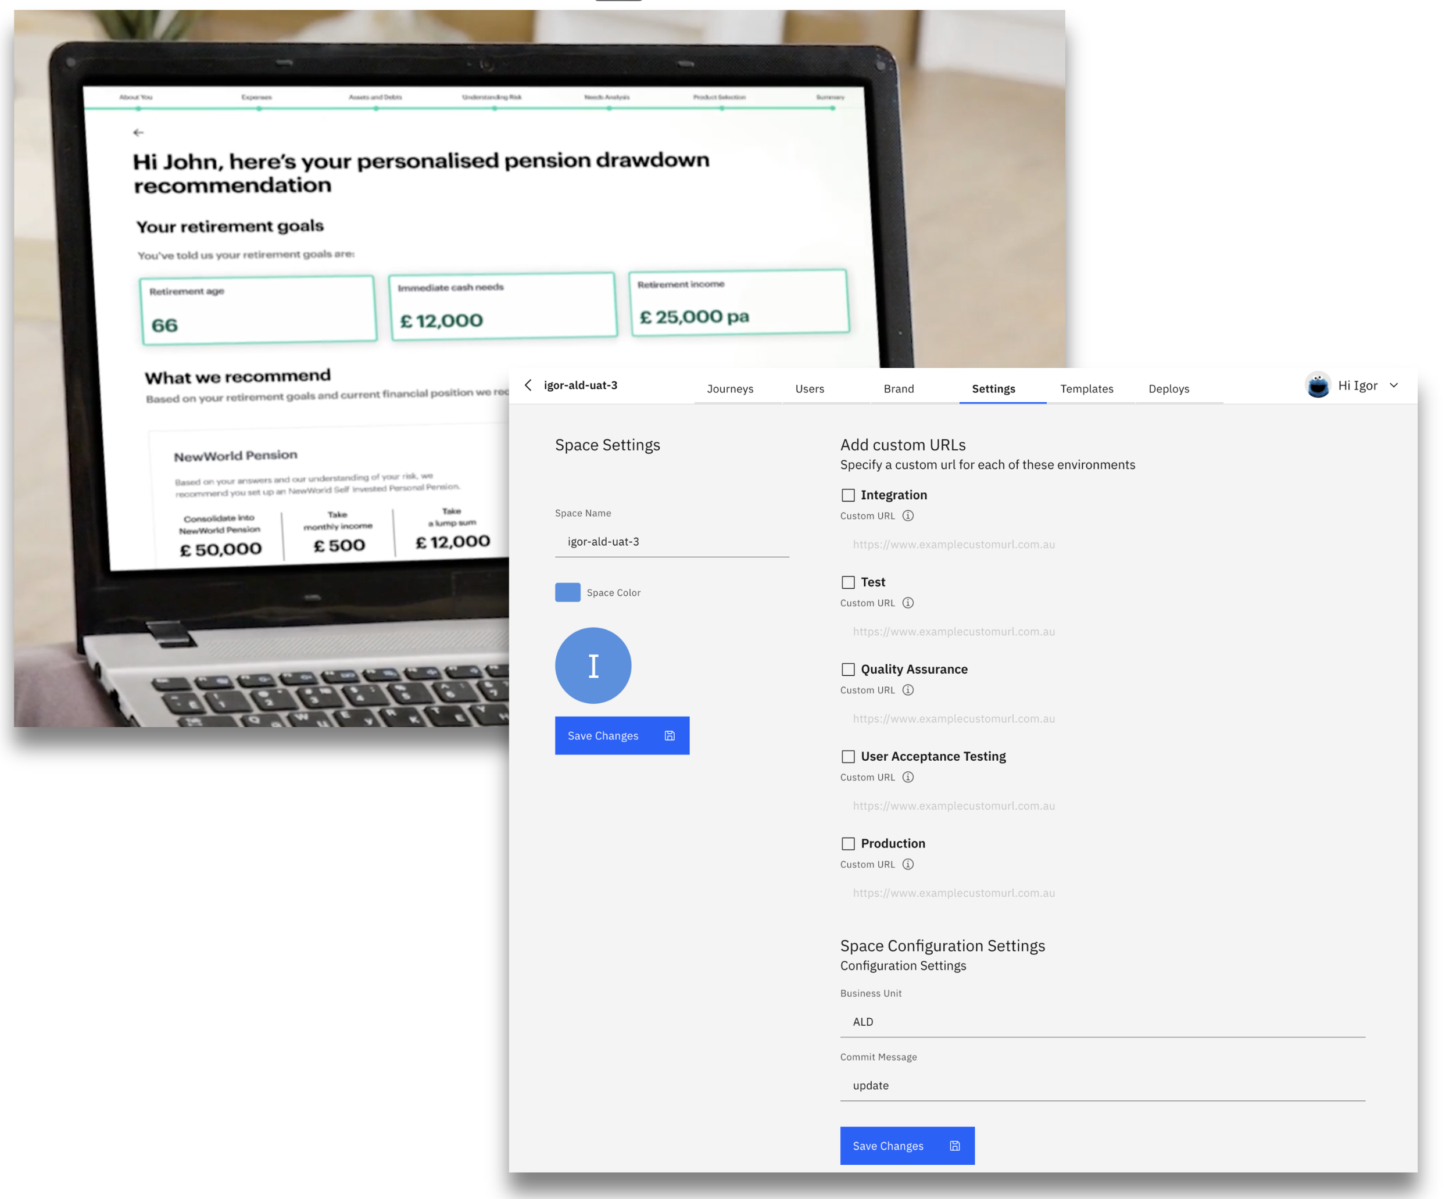Click the Cookie Monster user avatar
Viewport: 1453px width, 1199px height.
click(x=1318, y=385)
